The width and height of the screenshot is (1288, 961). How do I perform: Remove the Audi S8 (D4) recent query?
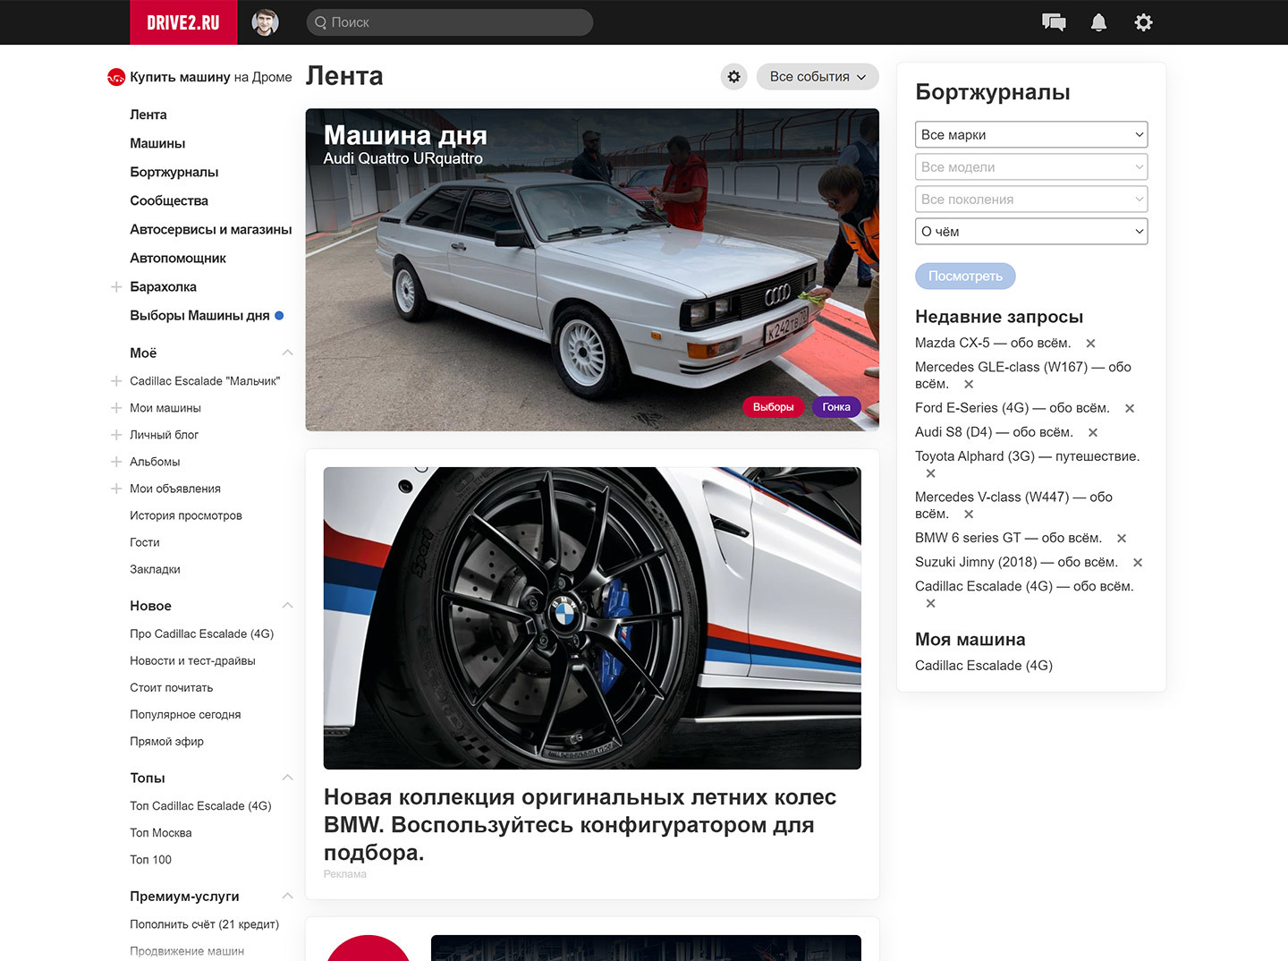[1093, 433]
